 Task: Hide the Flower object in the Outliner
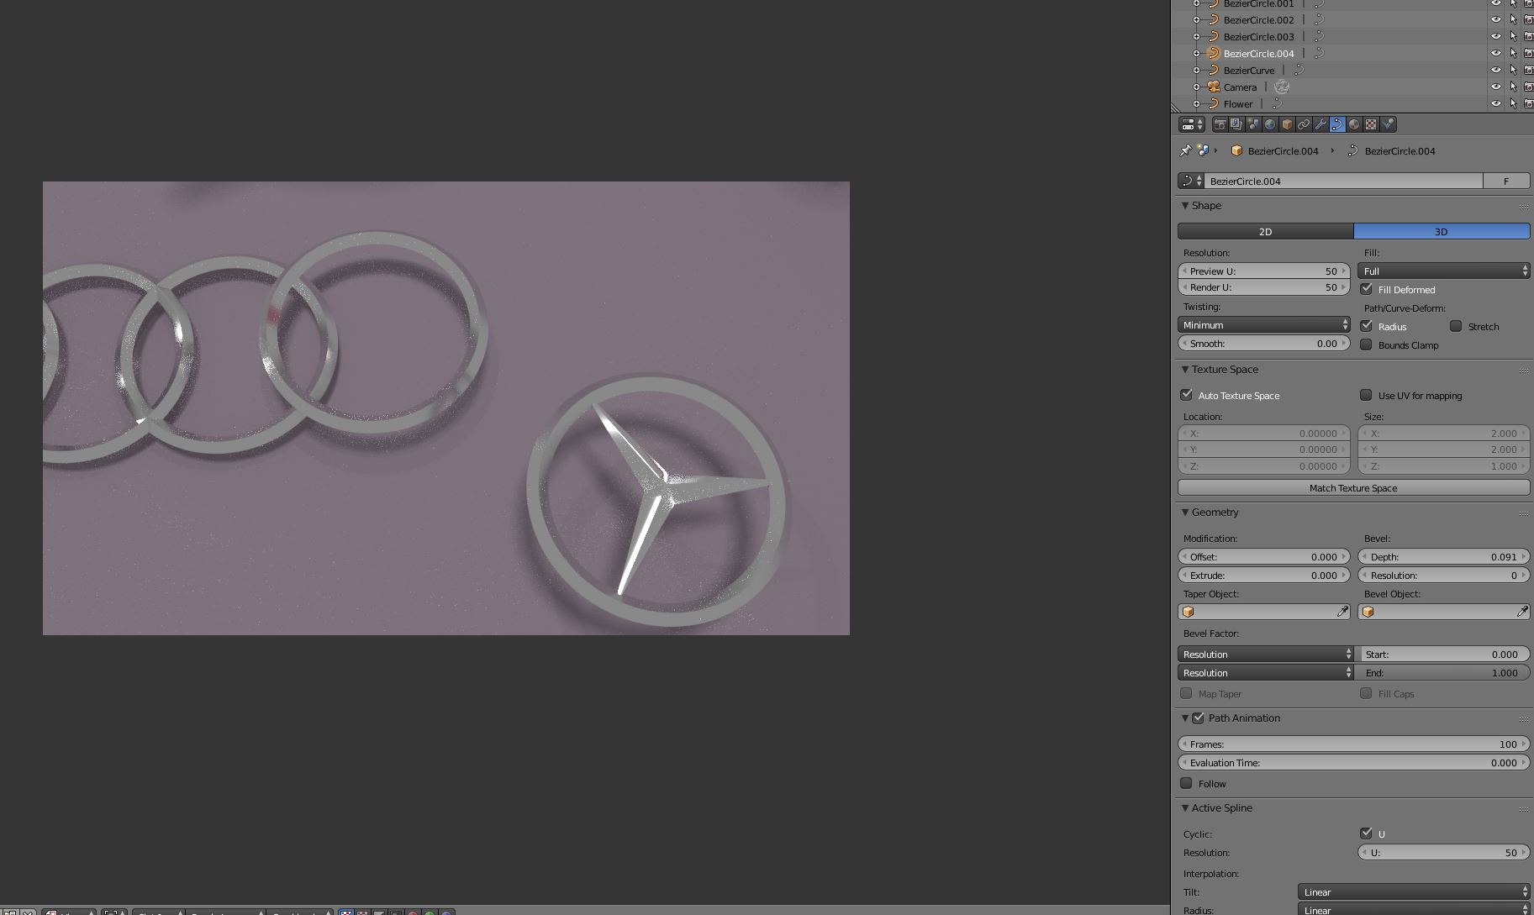pyautogui.click(x=1496, y=103)
